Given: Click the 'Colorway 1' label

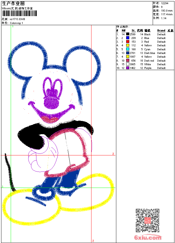Looking at the screenshot, I should 16,23.
